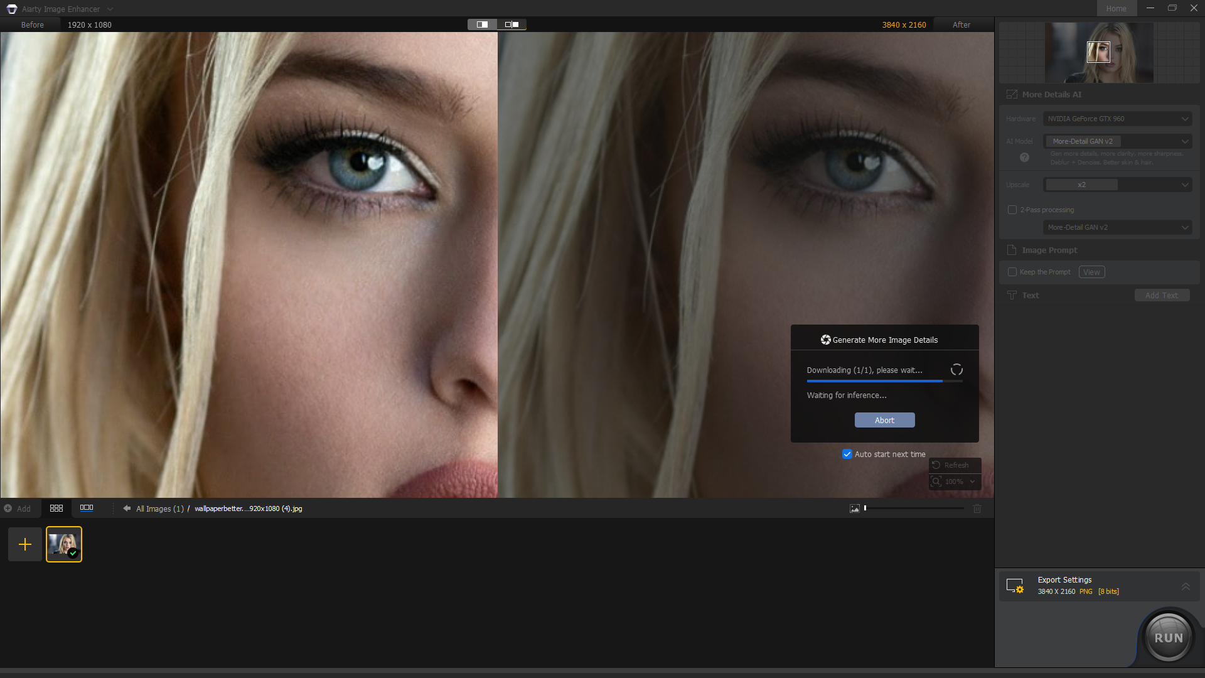Drag the before/after split slider
Viewport: 1205px width, 678px height.
coord(496,265)
